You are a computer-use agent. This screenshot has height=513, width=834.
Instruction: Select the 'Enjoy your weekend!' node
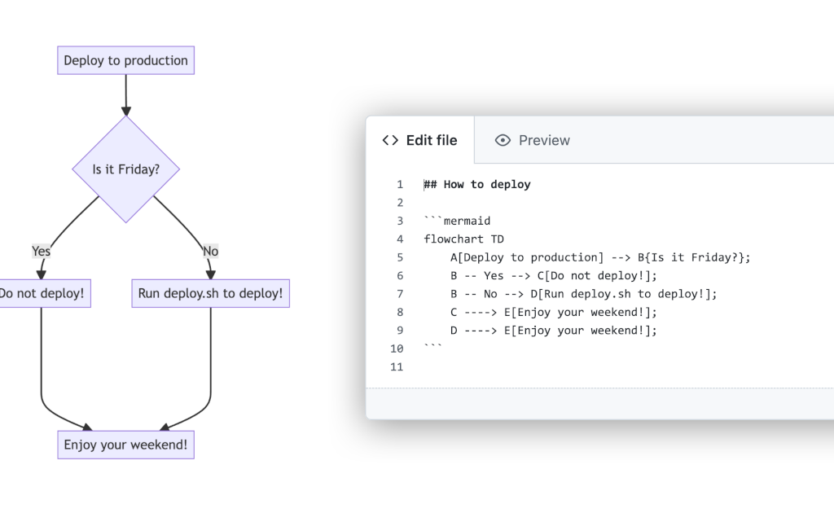(125, 445)
